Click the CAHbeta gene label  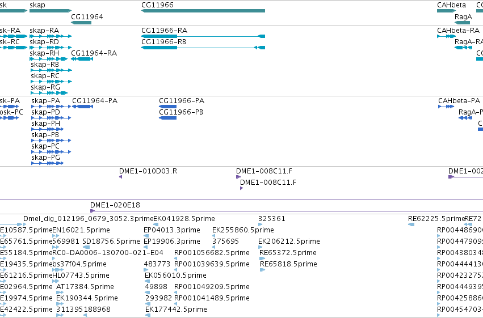(x=451, y=5)
